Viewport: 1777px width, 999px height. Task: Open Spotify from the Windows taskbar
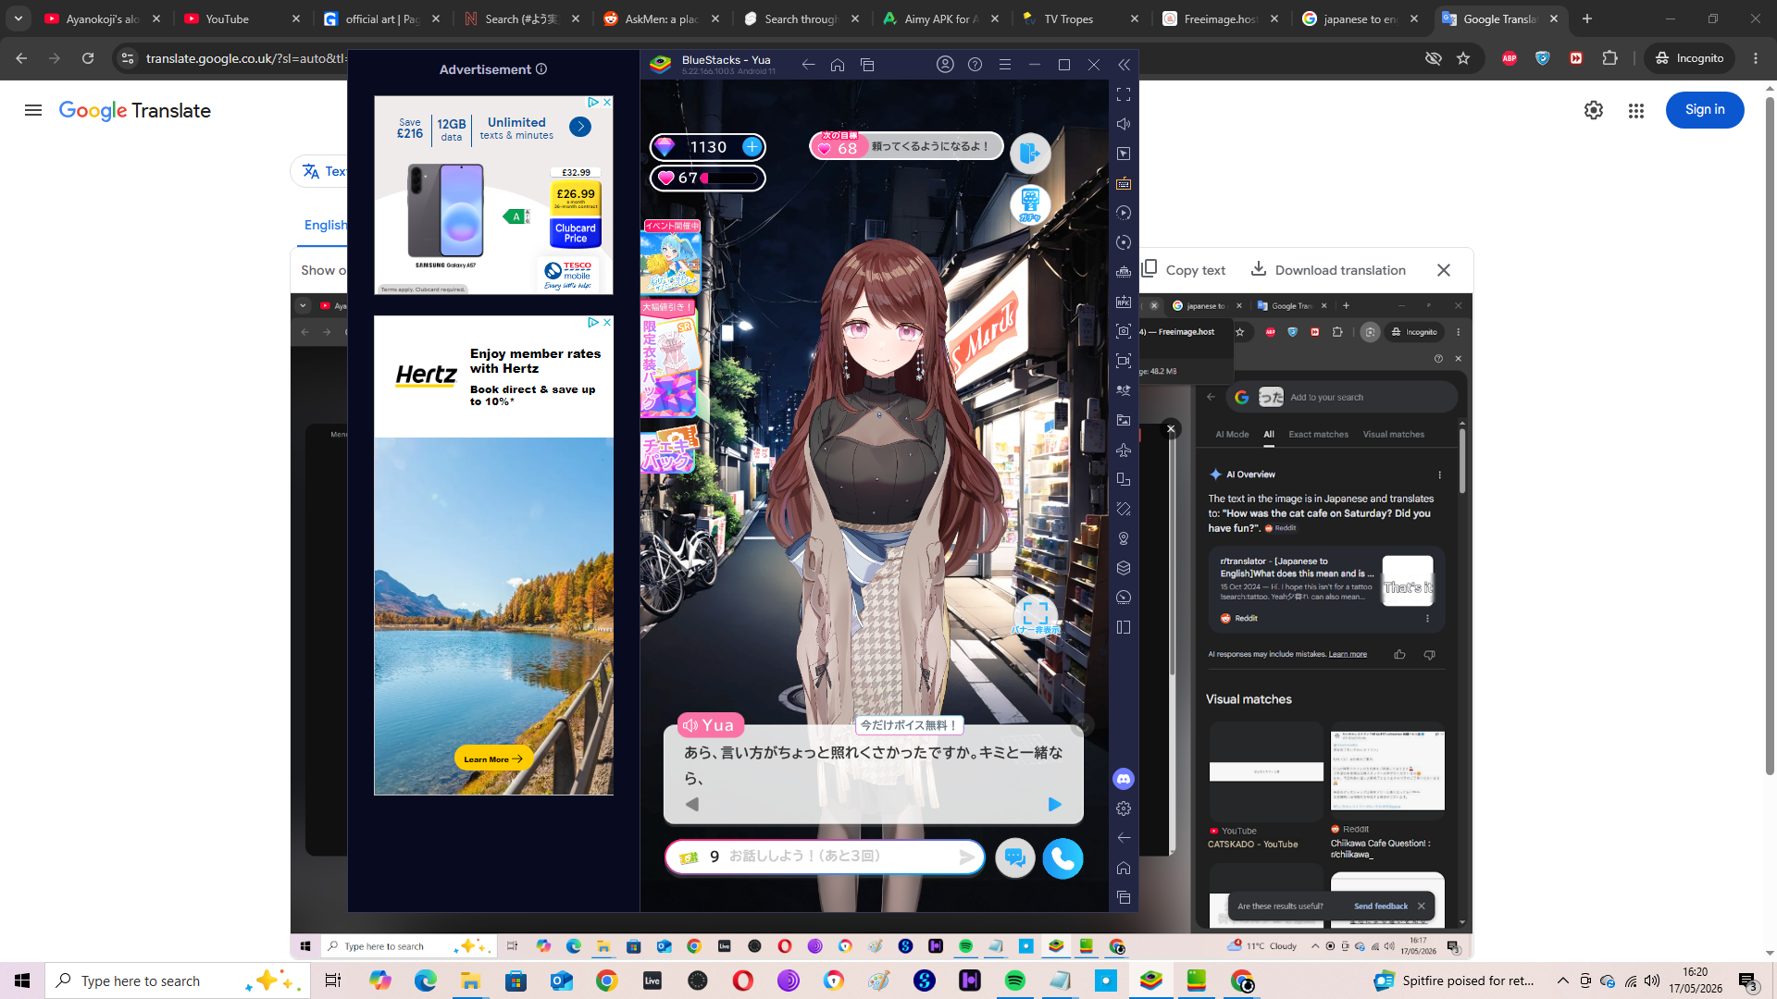[x=1015, y=980]
